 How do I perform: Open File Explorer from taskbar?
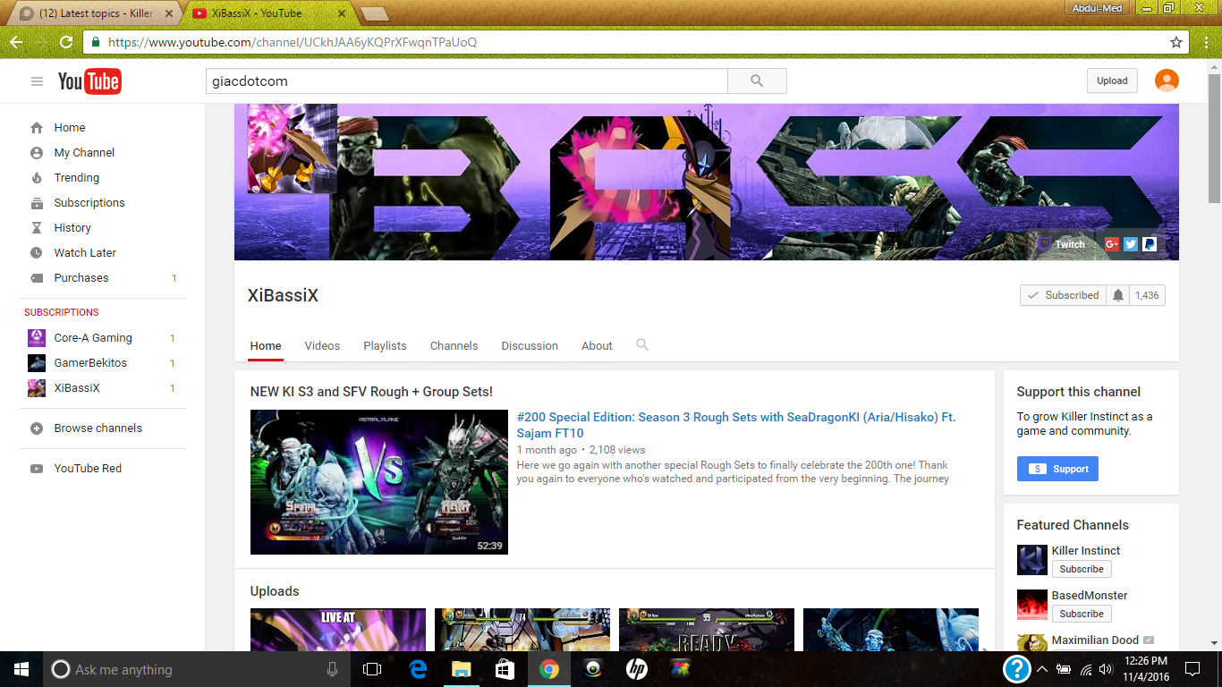(461, 669)
